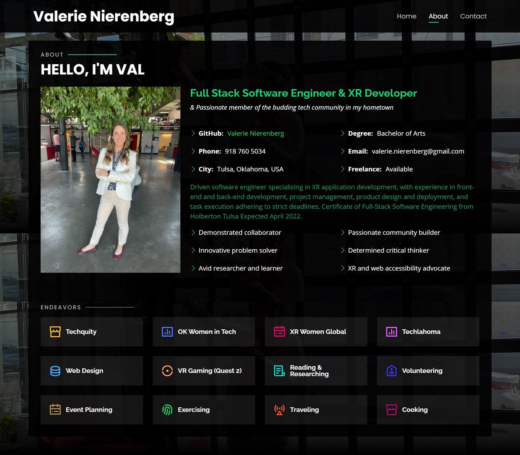Click the chevron beside Avid researcher and learner
This screenshot has width=520, height=455.
coord(193,268)
